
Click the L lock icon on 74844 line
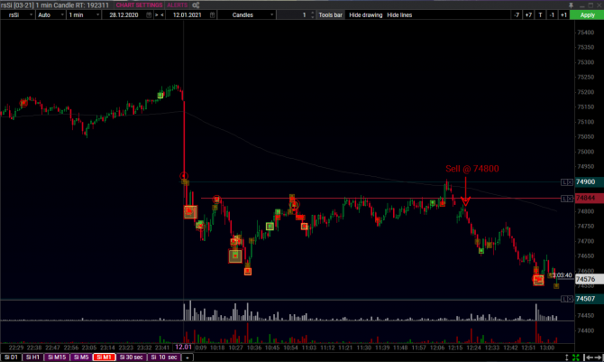pyautogui.click(x=564, y=199)
